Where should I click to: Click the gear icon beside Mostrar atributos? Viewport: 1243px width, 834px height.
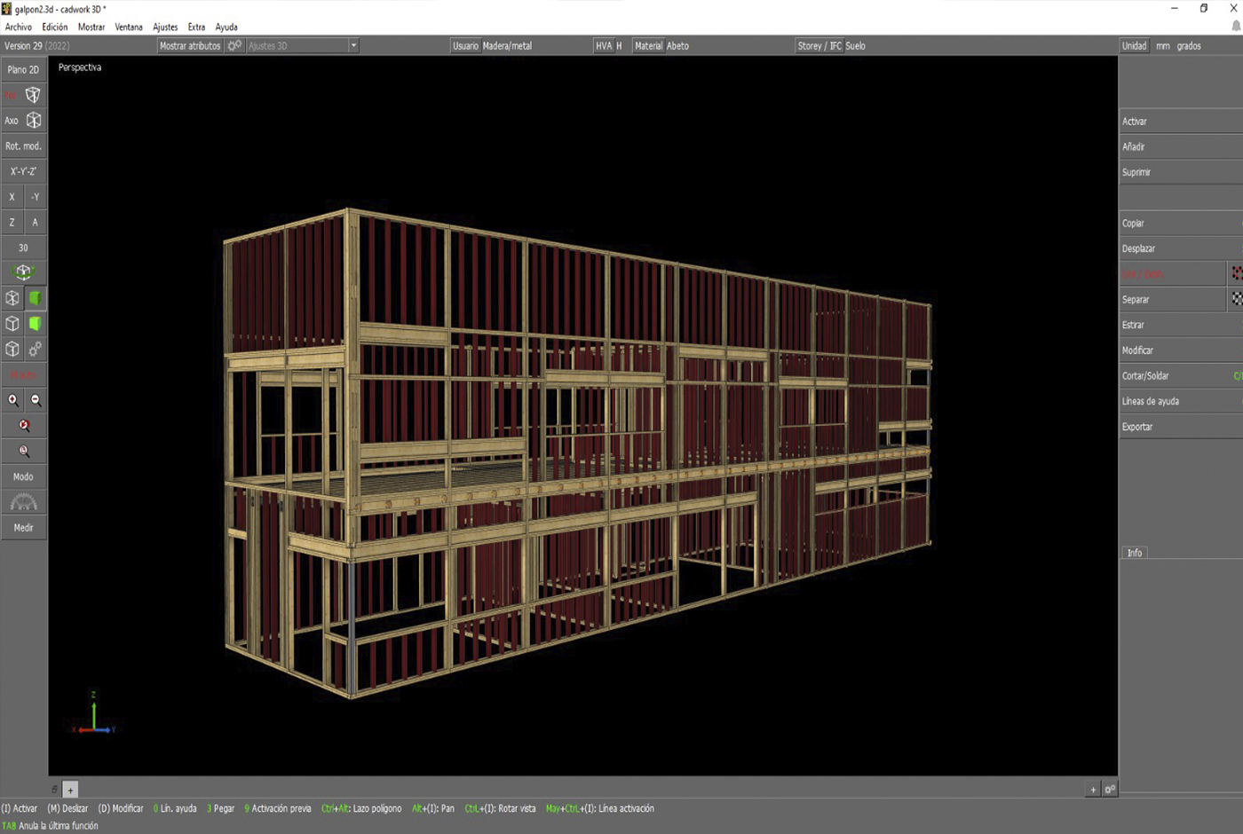coord(234,45)
